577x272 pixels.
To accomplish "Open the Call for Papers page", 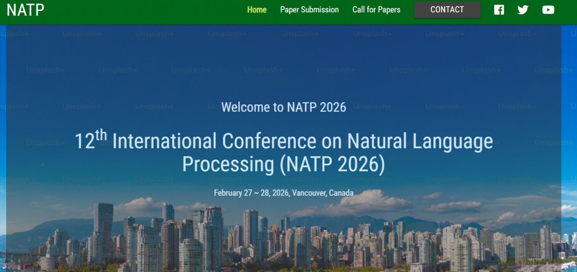I will click(376, 9).
